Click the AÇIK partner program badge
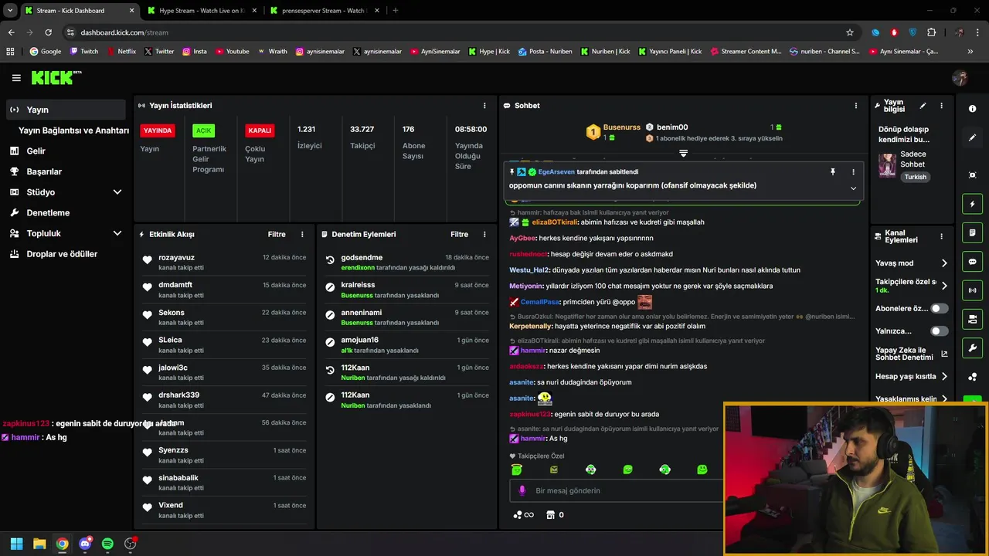Screen dimensions: 989x556 point(203,131)
